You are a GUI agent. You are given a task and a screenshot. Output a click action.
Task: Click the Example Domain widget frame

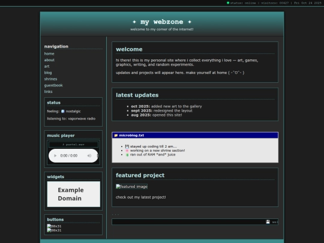click(74, 194)
